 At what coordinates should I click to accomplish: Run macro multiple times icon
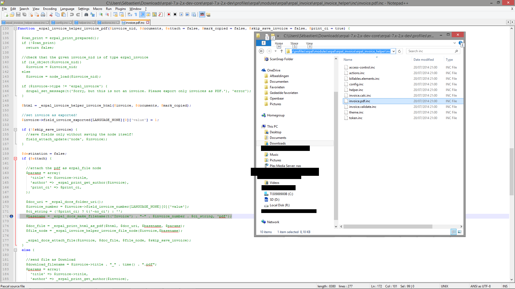click(x=187, y=14)
